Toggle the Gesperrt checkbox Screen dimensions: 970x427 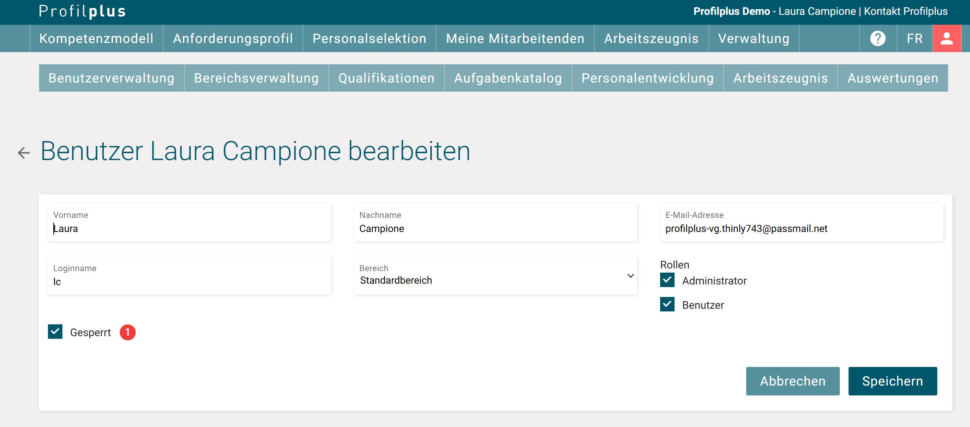point(55,332)
